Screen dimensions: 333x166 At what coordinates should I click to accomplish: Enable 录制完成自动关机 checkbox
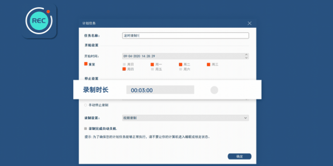(85, 128)
